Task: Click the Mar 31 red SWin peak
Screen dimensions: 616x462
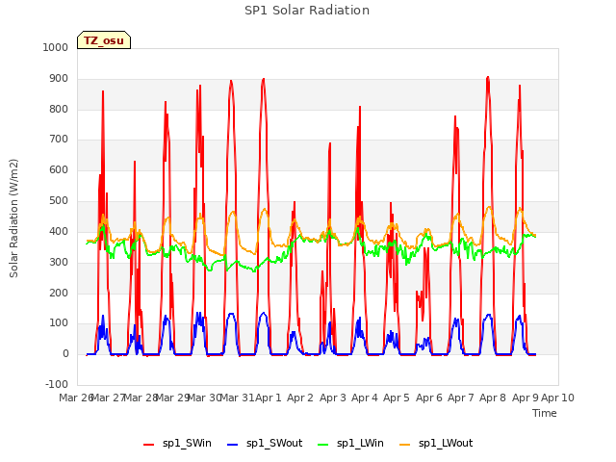Action: pyautogui.click(x=231, y=81)
